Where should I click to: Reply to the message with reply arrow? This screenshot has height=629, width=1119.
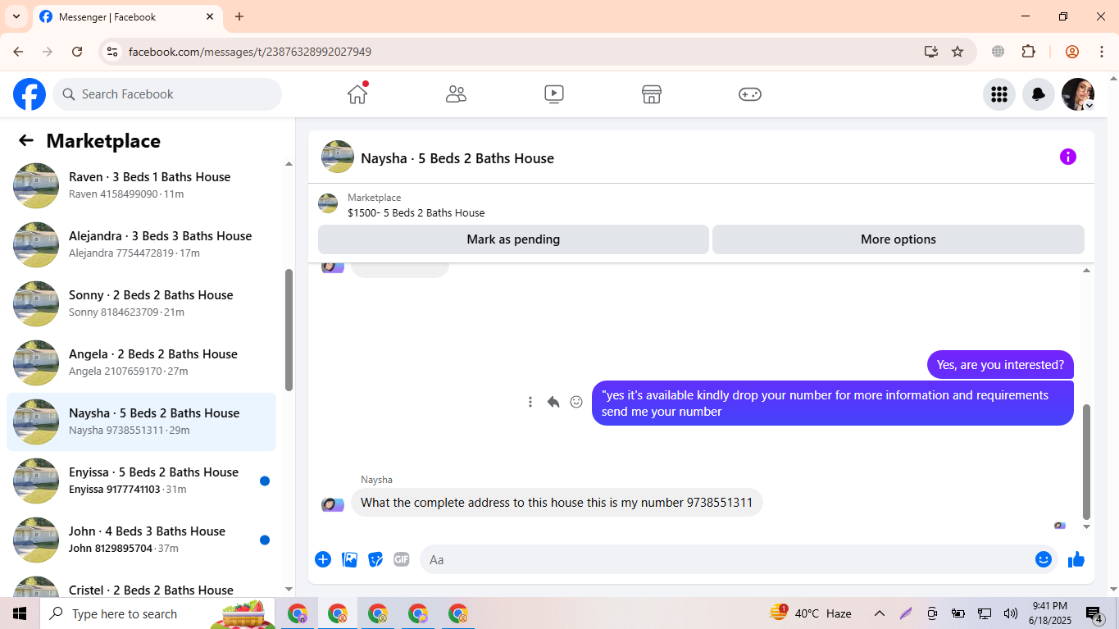tap(553, 402)
